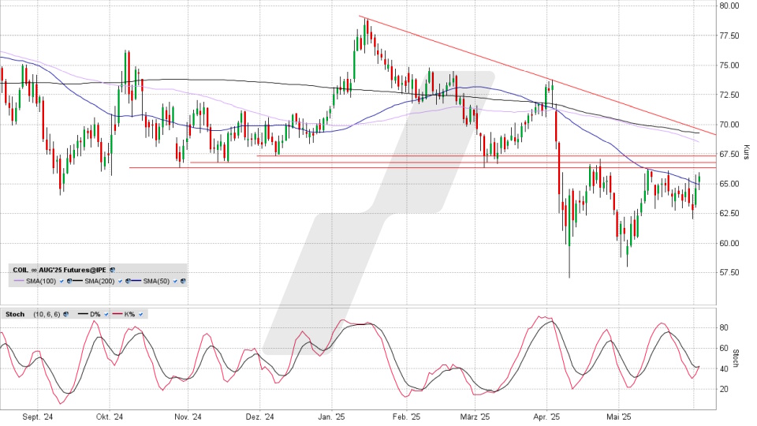Image resolution: width=757 pixels, height=426 pixels.
Task: Open Stoch (10, 6, 6) settings icon
Action: [65, 315]
